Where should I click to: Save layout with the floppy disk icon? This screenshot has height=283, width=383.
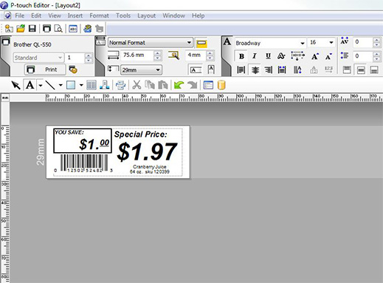(x=32, y=29)
